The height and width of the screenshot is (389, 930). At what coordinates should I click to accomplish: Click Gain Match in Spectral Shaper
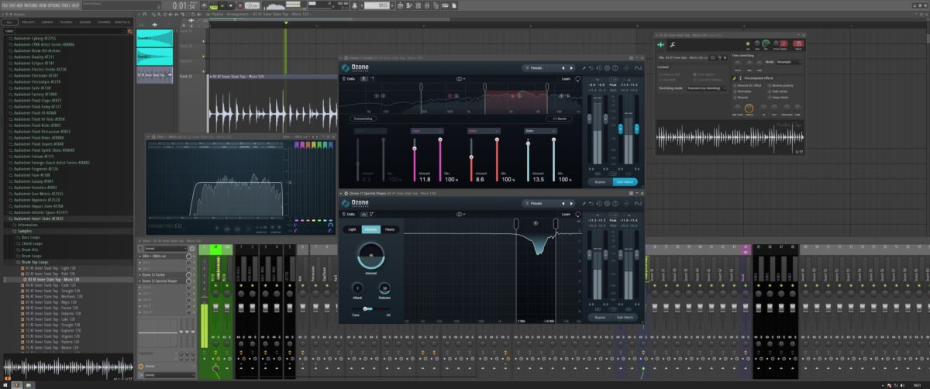[x=625, y=317]
